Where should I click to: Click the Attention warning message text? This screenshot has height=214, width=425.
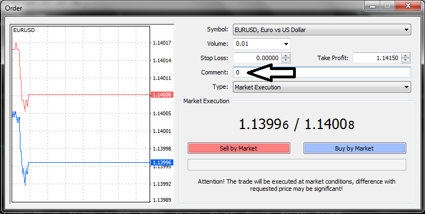click(x=296, y=185)
